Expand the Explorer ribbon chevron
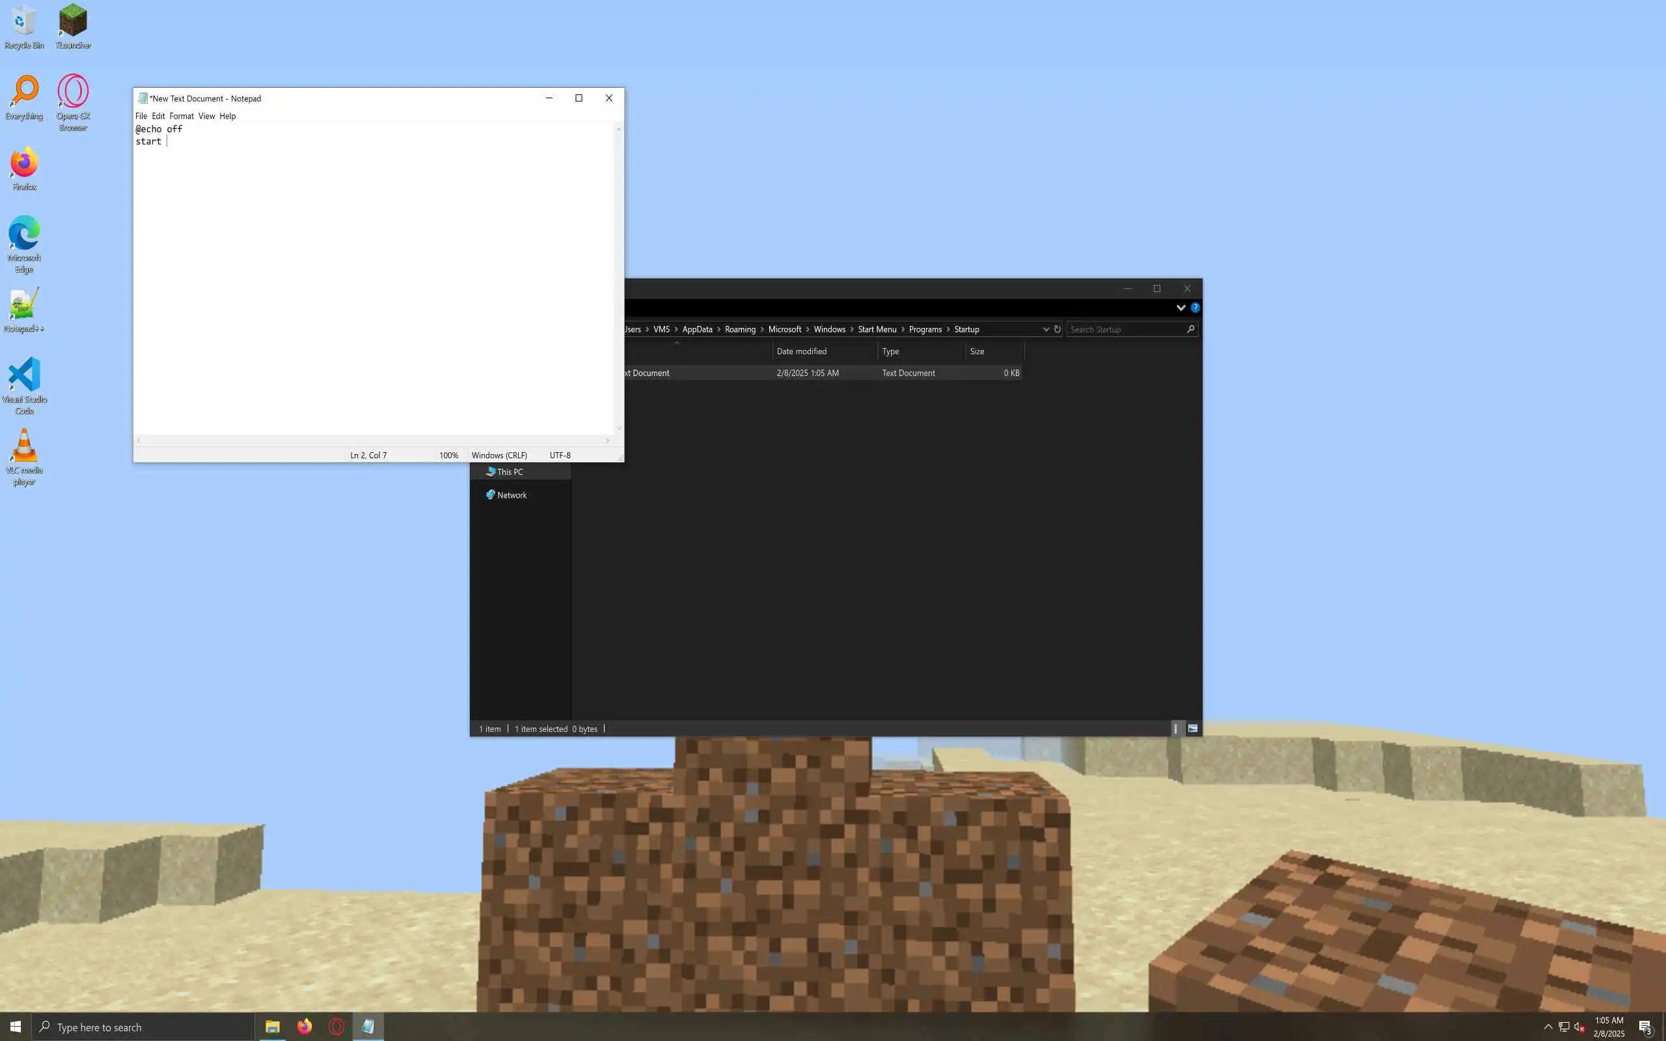The width and height of the screenshot is (1666, 1041). click(1181, 308)
